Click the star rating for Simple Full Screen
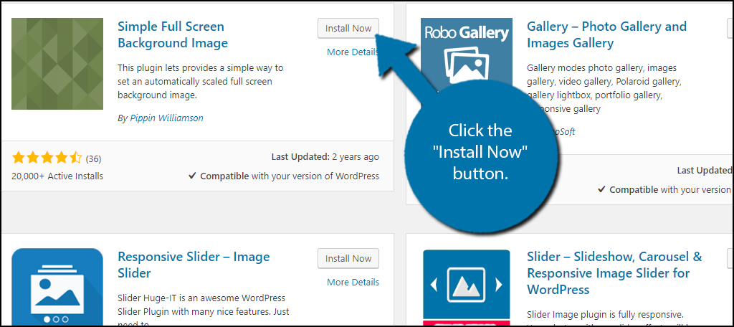 tap(47, 158)
